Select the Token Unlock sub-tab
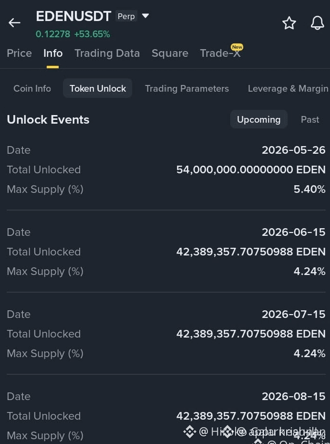The height and width of the screenshot is (444, 330). [98, 88]
